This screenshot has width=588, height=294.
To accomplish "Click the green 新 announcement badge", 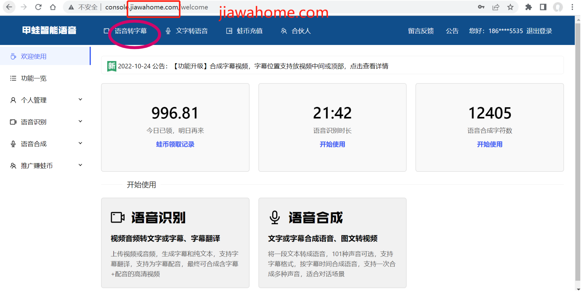I will coord(111,66).
